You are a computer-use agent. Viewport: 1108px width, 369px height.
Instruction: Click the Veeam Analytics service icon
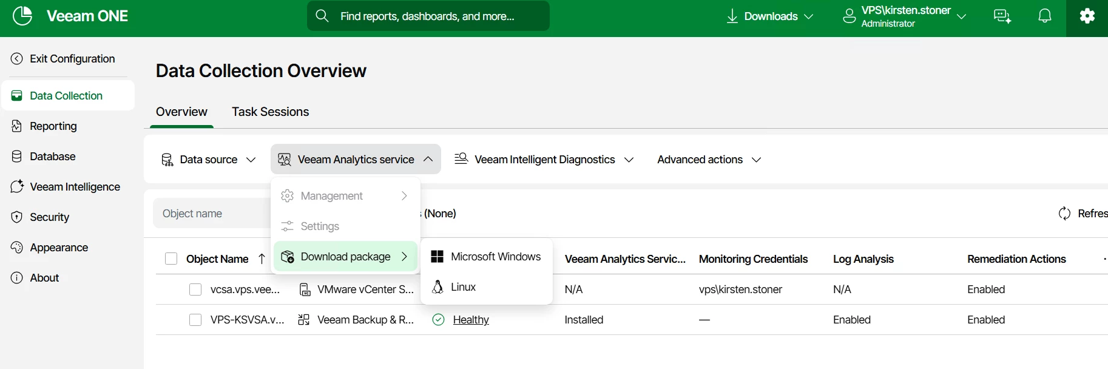point(284,160)
